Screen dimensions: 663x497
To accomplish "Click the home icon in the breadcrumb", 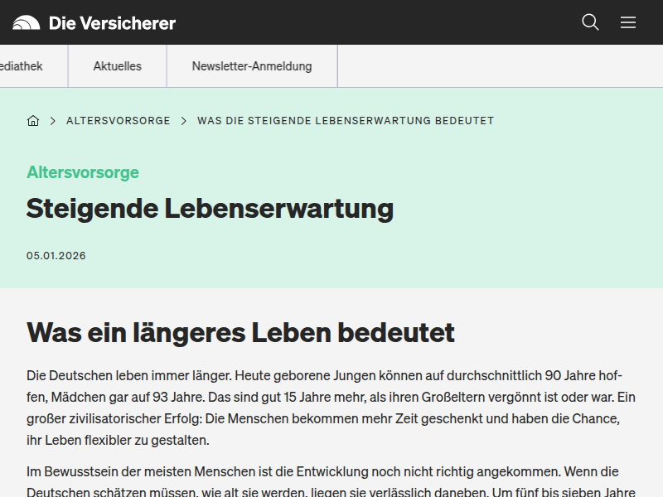I will 33,120.
